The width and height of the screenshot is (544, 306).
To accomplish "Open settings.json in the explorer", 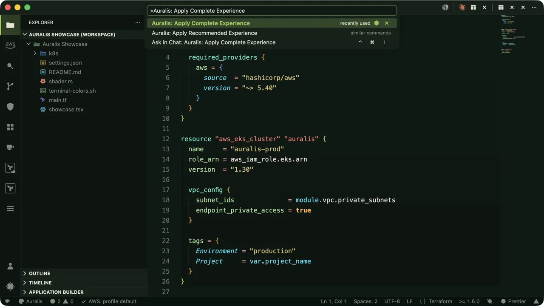I will pos(84,62).
